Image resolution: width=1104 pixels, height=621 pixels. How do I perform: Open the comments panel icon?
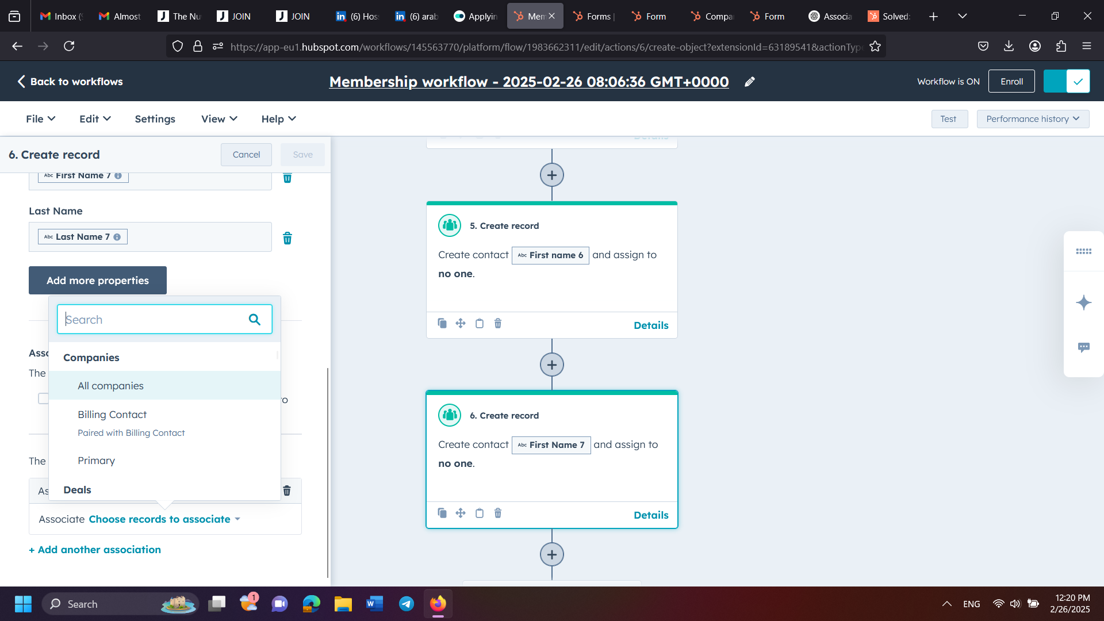(1083, 347)
